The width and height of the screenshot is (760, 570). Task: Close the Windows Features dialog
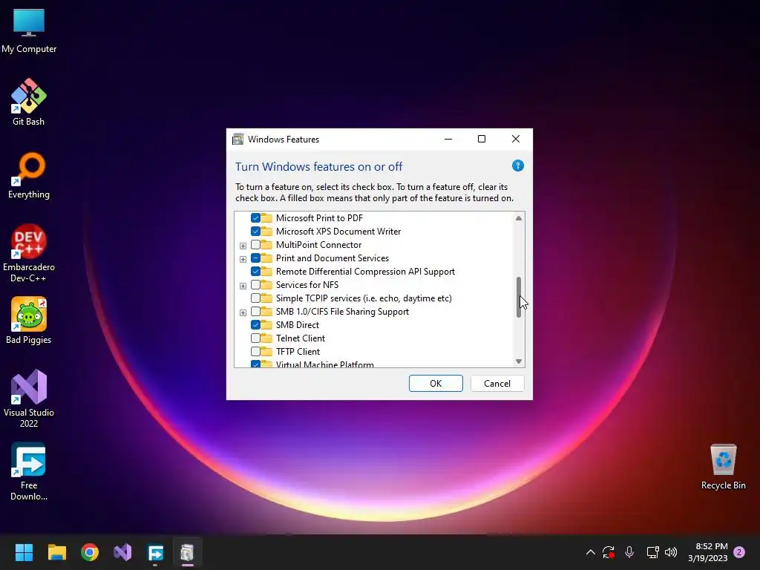pos(516,139)
